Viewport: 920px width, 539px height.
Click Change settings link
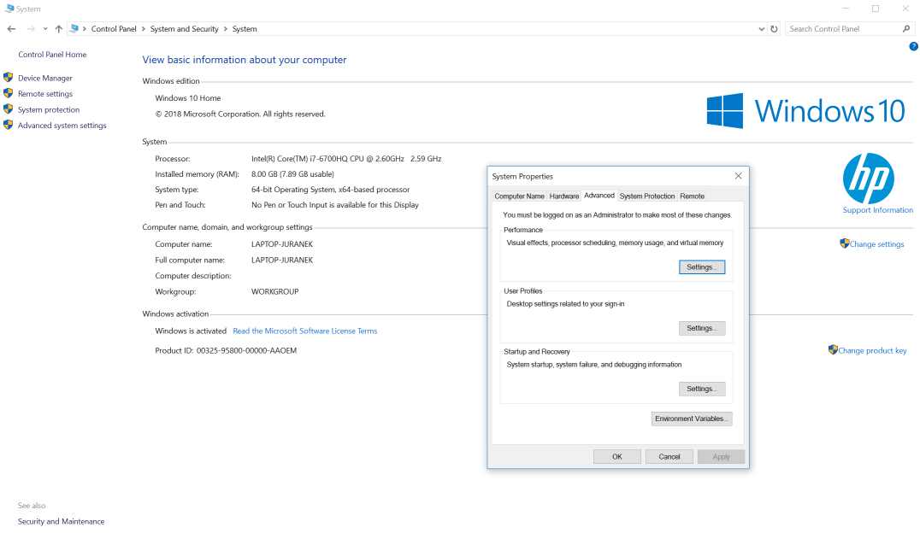point(876,244)
